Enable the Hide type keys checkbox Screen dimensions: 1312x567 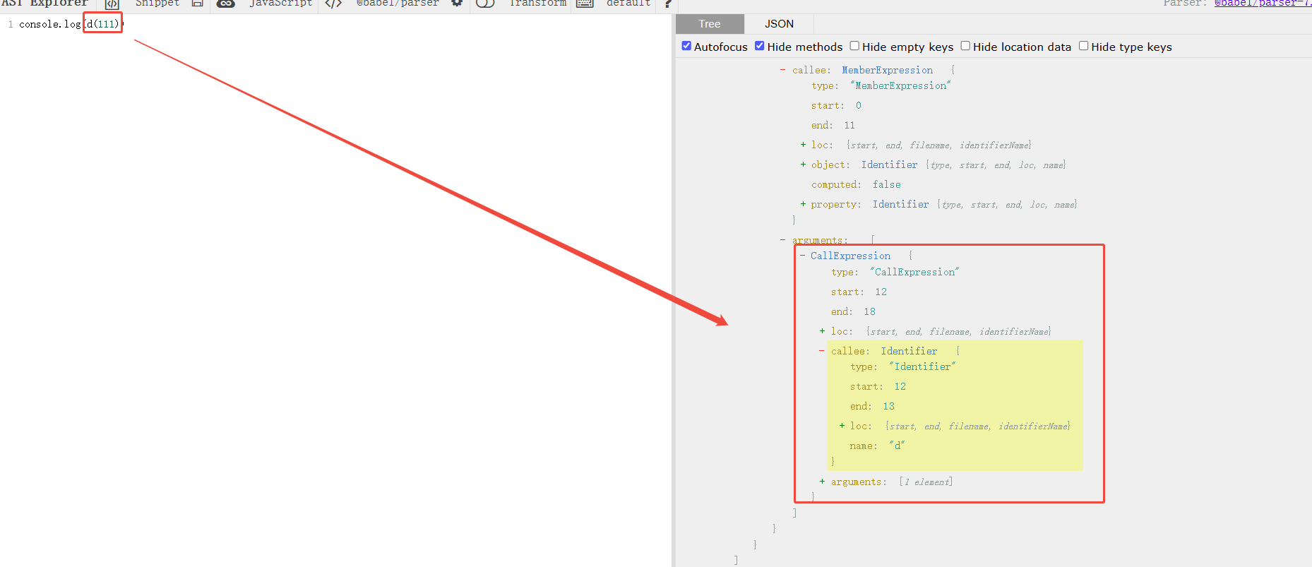[x=1083, y=46]
